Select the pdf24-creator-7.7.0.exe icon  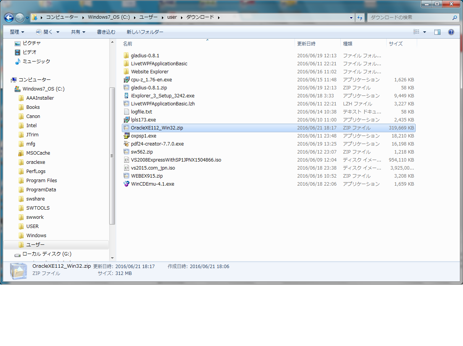127,144
